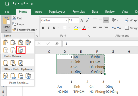Click the Cut button

click(17, 18)
